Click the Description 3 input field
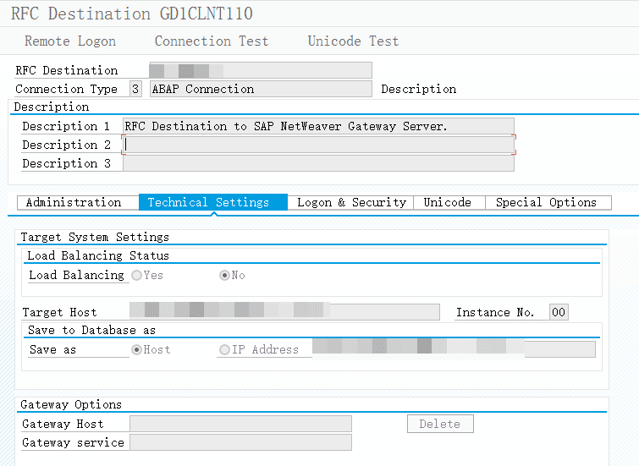Viewport: 639px width, 466px height. pos(317,163)
